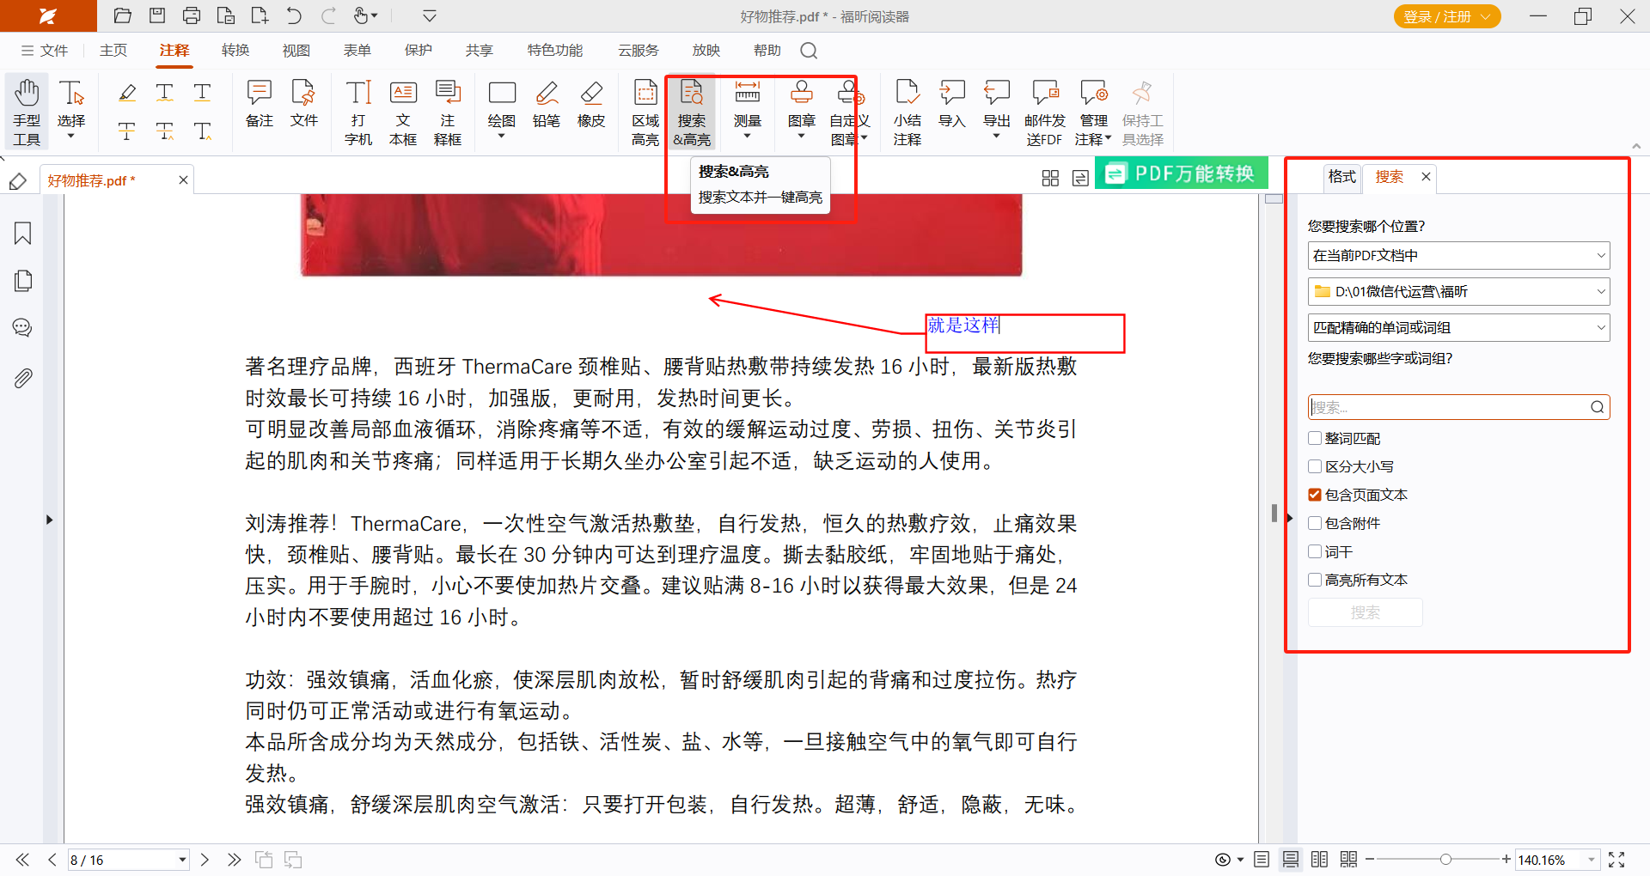
Task: Open the 140.16% zoom level dropdown
Action: click(x=1592, y=860)
